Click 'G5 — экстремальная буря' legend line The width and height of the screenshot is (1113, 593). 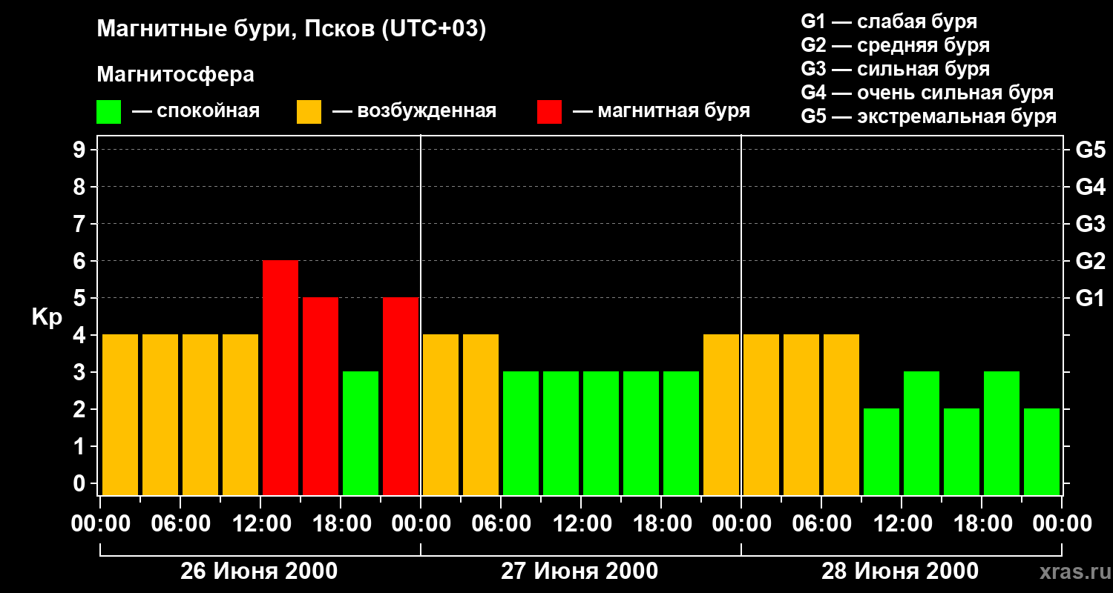click(x=929, y=116)
